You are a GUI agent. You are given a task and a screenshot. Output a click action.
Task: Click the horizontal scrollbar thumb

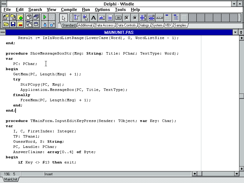[199, 174]
